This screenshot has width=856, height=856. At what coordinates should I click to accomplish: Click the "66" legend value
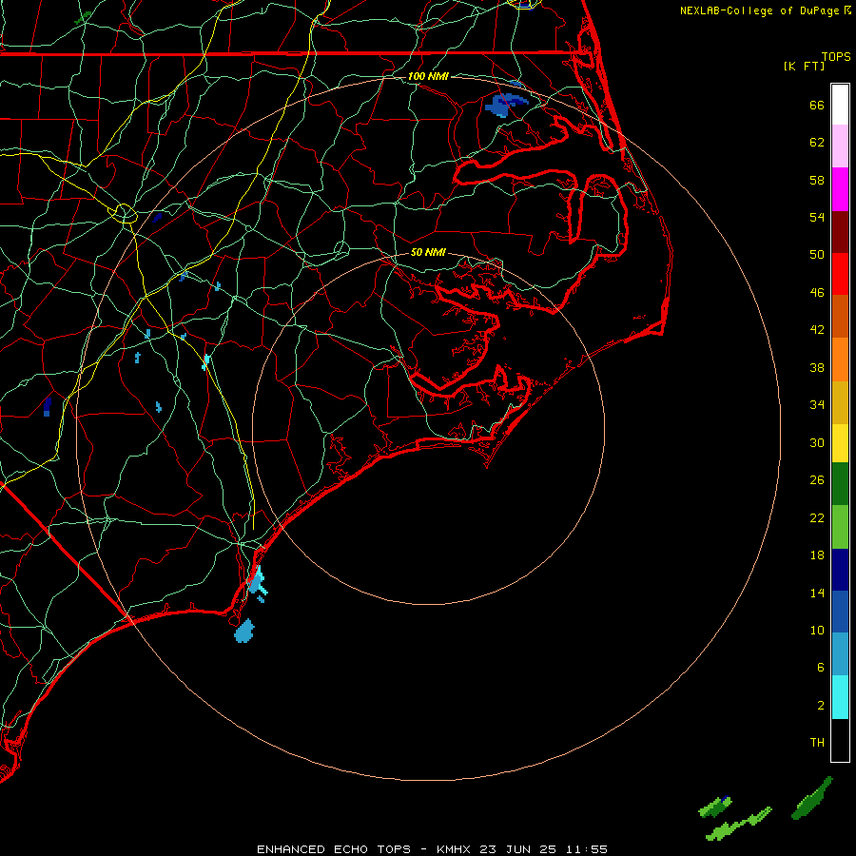pyautogui.click(x=817, y=105)
